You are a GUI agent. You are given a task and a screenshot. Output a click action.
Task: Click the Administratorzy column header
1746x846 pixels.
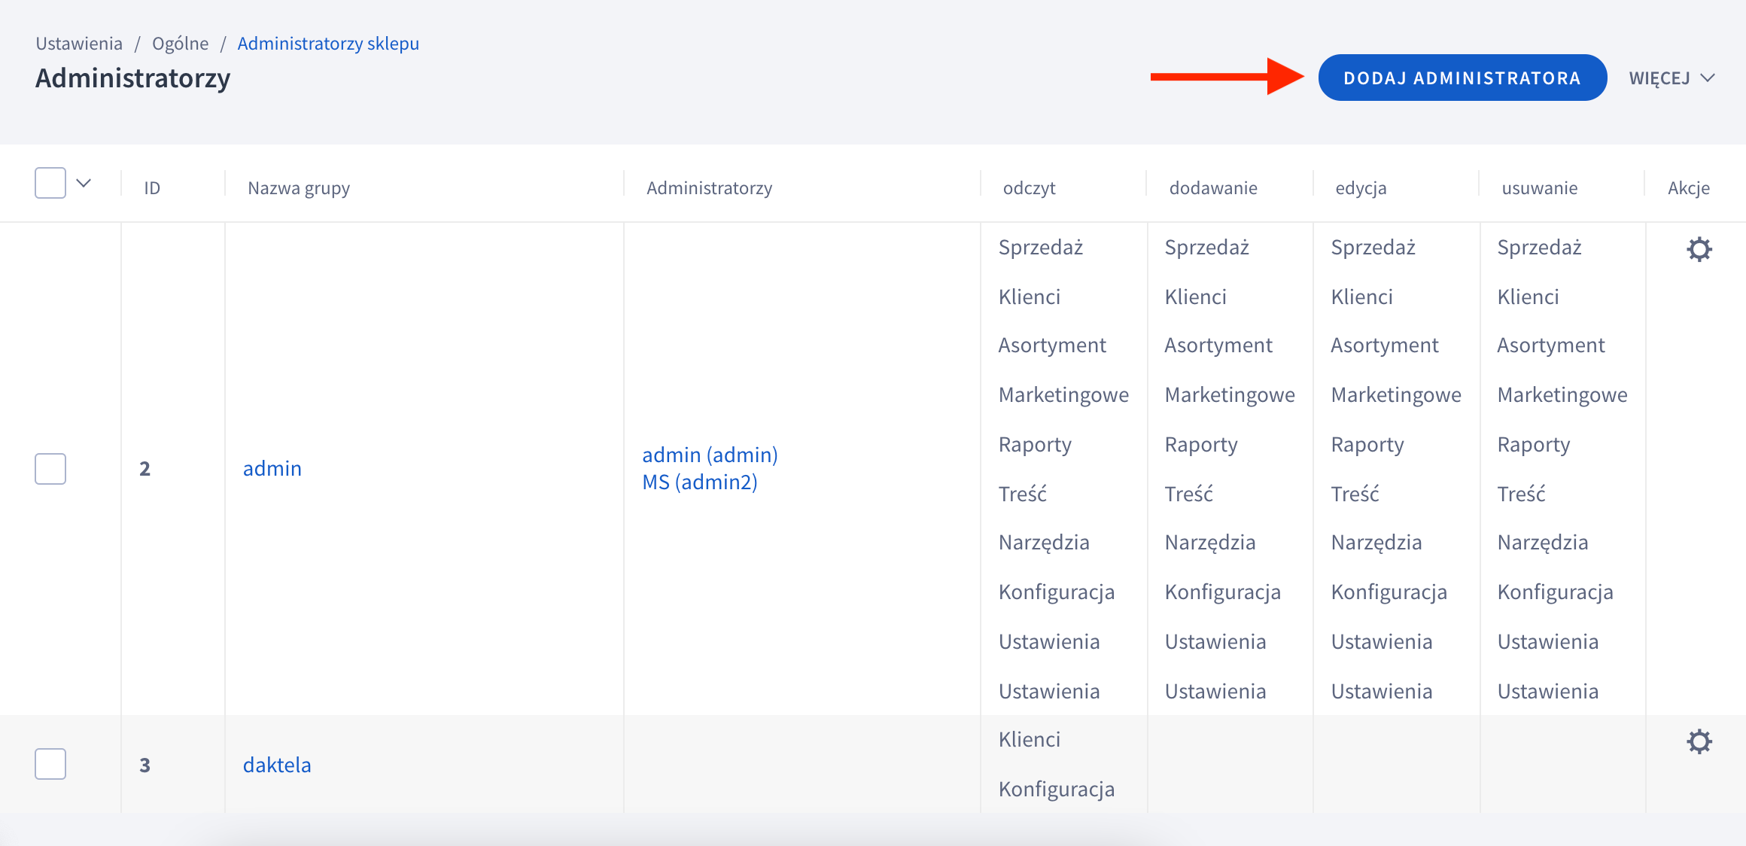click(709, 188)
